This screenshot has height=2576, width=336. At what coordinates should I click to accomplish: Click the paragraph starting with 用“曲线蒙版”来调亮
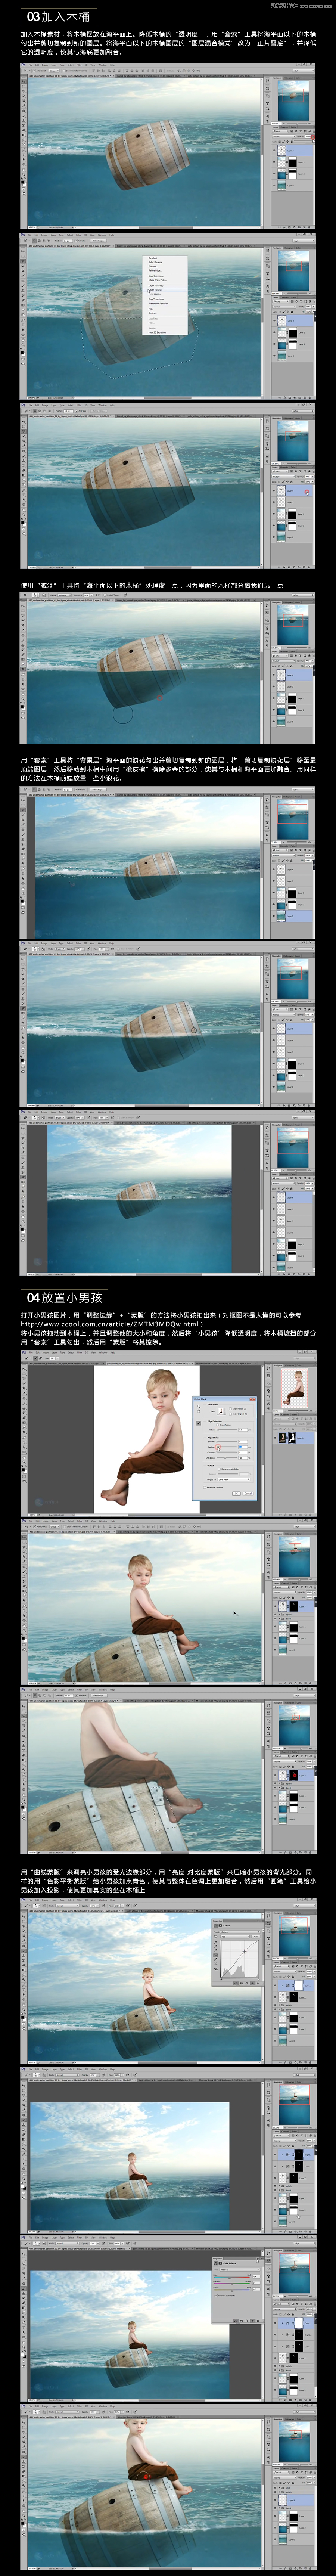pyautogui.click(x=167, y=1880)
